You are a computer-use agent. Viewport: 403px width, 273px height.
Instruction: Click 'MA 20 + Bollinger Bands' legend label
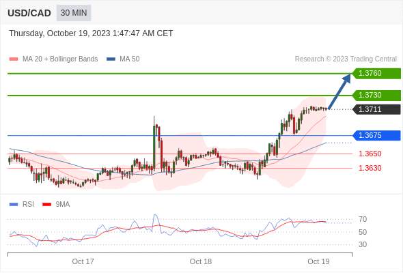[x=60, y=59]
